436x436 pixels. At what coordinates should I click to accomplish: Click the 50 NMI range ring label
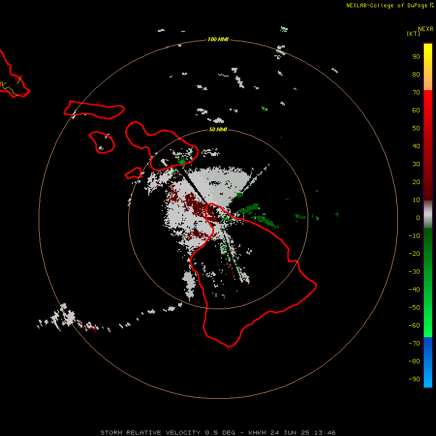coord(218,129)
